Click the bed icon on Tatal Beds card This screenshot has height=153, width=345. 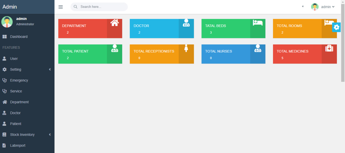(258, 23)
